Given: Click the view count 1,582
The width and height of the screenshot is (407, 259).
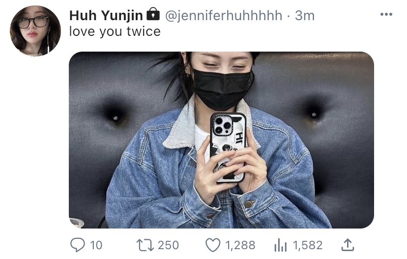Looking at the screenshot, I should 308,245.
